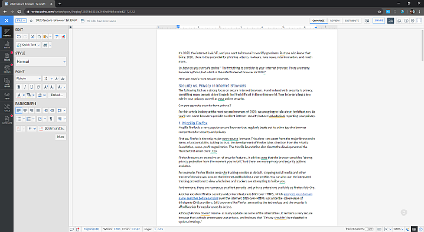Image resolution: width=424 pixels, height=232 pixels.
Task: Click the numbered list icon
Action: pyautogui.click(x=29, y=119)
